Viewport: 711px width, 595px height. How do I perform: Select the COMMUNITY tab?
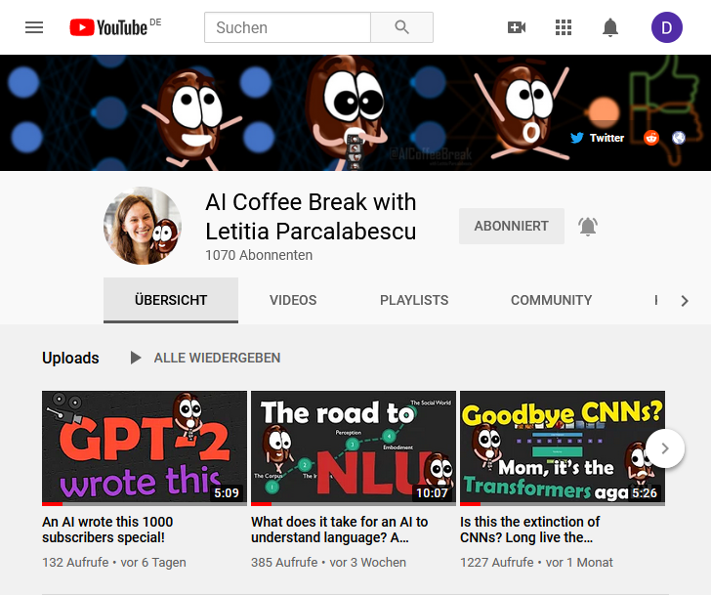551,300
